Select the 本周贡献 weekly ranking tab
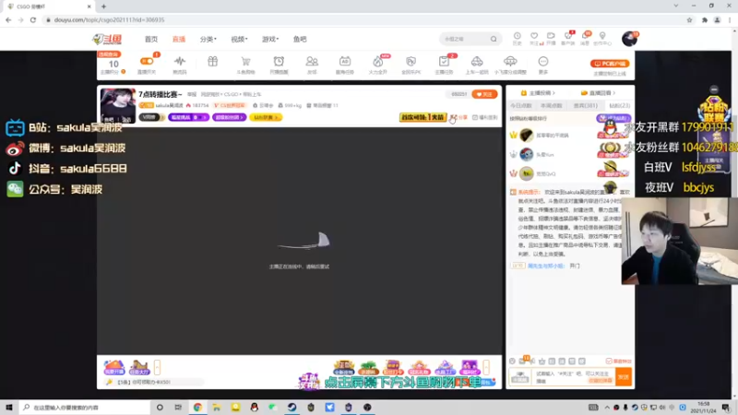Viewport: 738px width, 415px height. [551, 106]
